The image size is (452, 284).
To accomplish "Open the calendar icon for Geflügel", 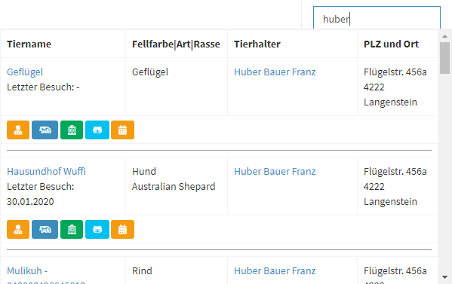I will [x=123, y=130].
